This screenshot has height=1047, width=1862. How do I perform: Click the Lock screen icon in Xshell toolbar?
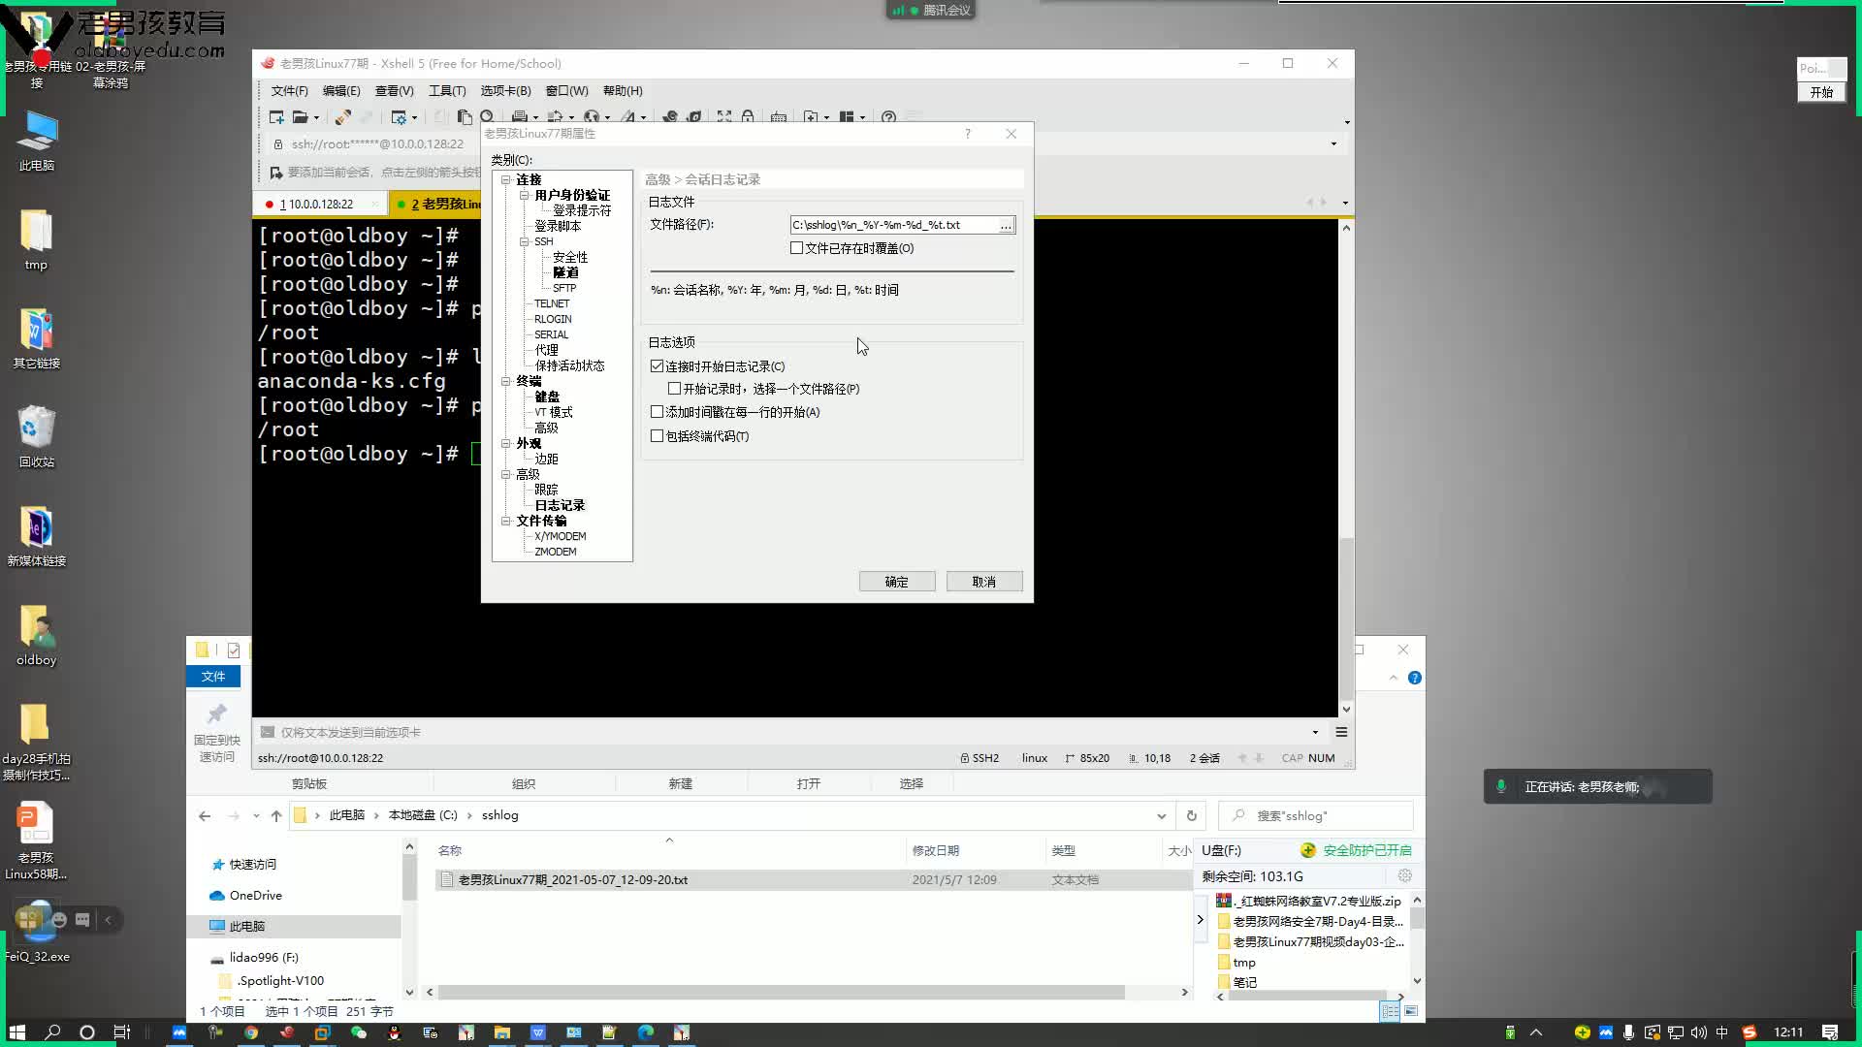point(748,117)
